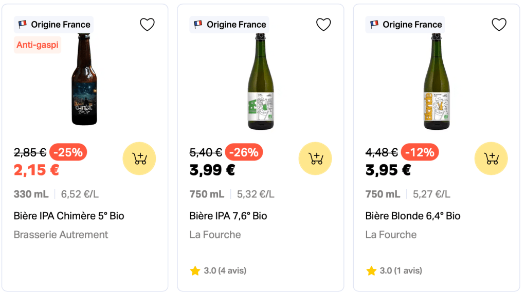526x296 pixels.
Task: Open the Blonde bottle image
Action: (437, 82)
